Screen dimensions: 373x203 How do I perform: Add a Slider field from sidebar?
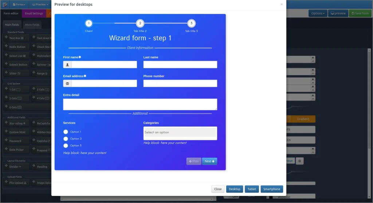[x=16, y=73]
